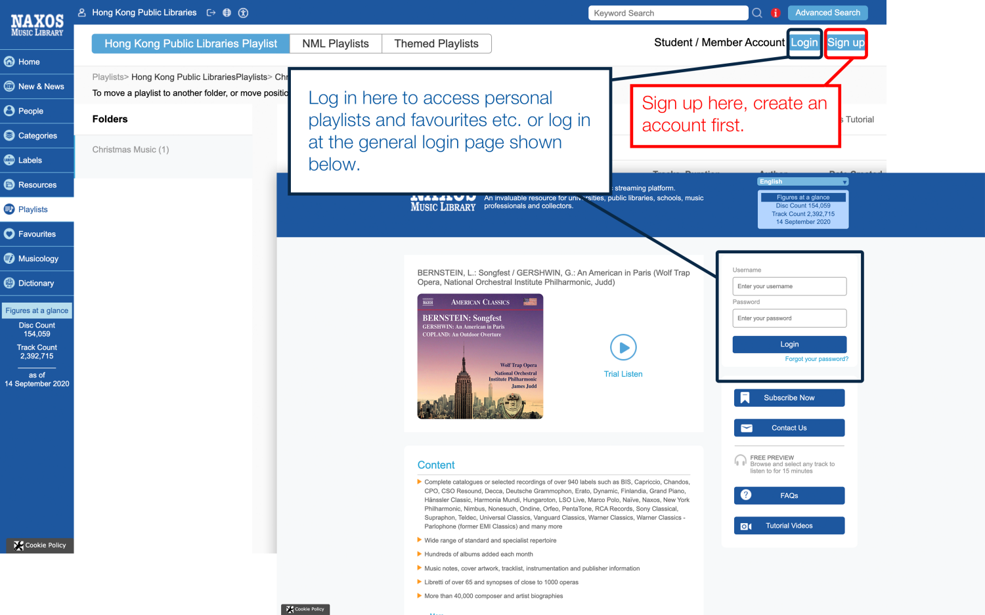The width and height of the screenshot is (985, 615).
Task: Click Playlists breadcrumb link
Action: click(108, 77)
